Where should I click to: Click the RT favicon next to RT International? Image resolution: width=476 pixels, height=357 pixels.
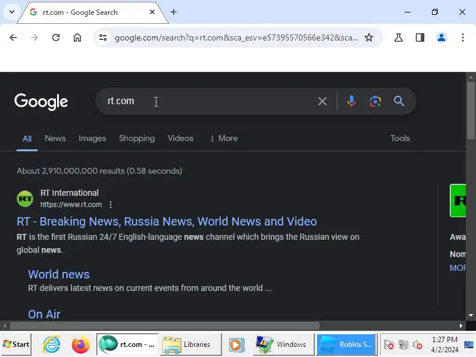click(25, 199)
